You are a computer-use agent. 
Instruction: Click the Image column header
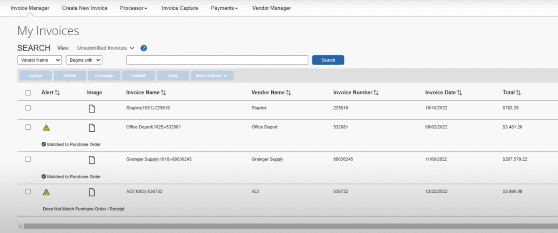click(95, 93)
